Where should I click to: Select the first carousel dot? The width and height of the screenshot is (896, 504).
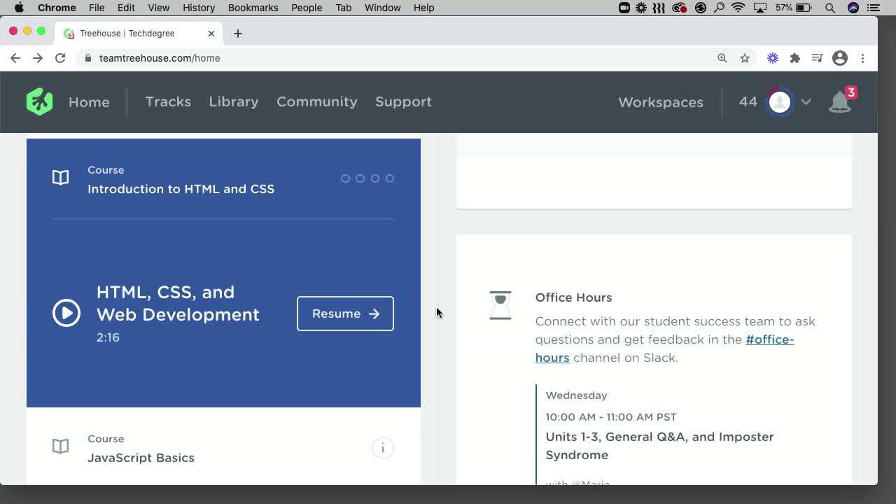[x=346, y=178]
